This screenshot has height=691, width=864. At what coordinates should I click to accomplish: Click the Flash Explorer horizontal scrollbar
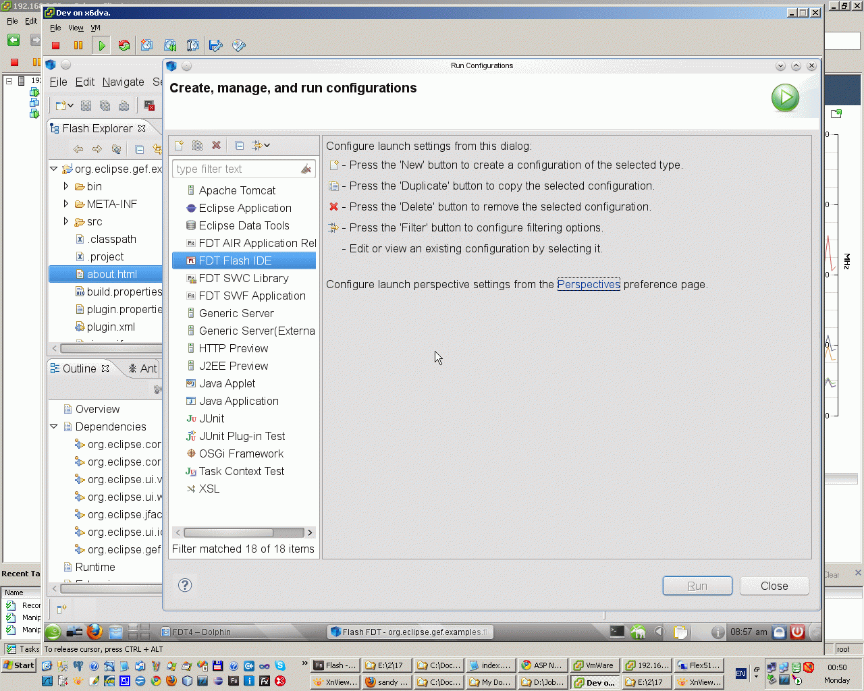point(111,348)
